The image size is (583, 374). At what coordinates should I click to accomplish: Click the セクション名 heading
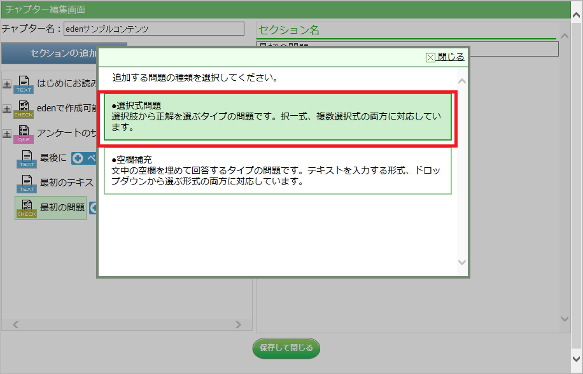pyautogui.click(x=289, y=30)
